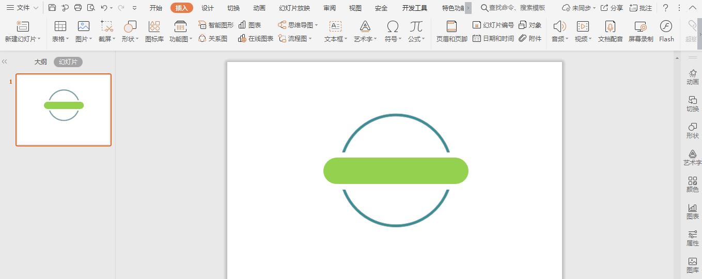Switch to the 设计 Design tab
The height and width of the screenshot is (279, 702).
[208, 8]
